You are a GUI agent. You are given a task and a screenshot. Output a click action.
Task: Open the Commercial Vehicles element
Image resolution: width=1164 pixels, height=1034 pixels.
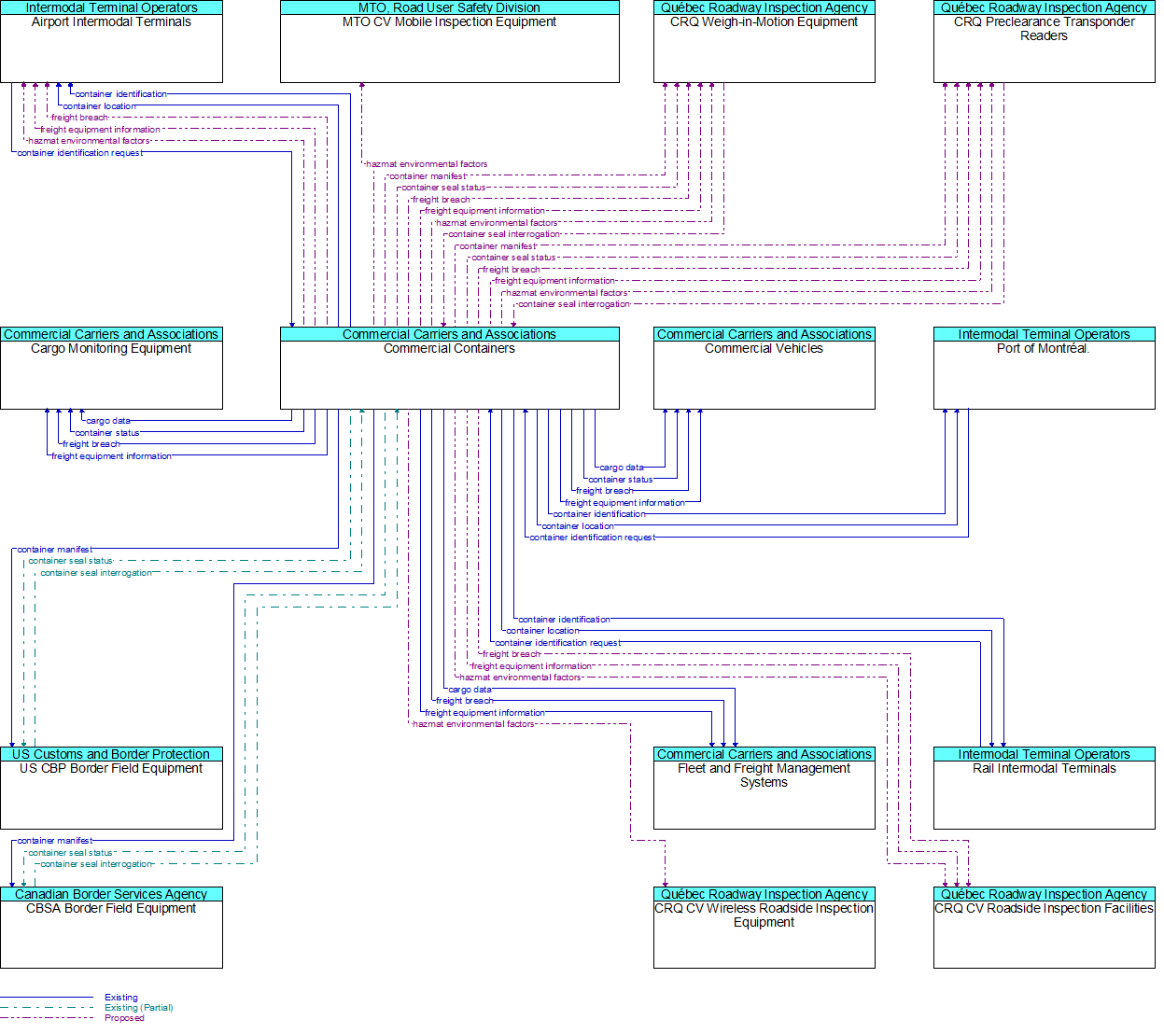[764, 373]
